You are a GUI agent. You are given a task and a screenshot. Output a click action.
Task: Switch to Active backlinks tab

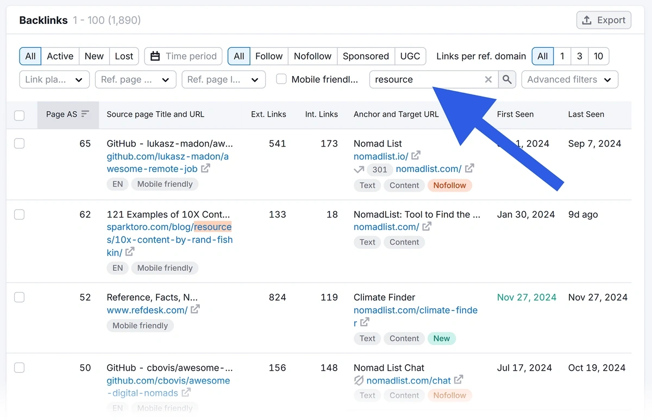tap(60, 56)
